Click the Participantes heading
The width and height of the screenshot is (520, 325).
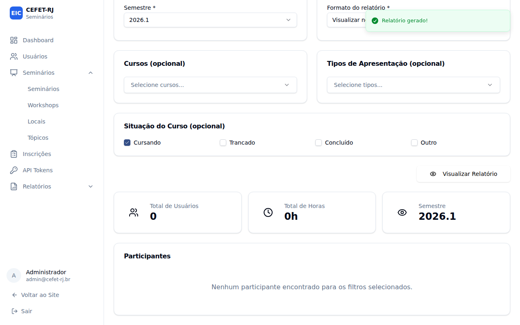pyautogui.click(x=147, y=256)
